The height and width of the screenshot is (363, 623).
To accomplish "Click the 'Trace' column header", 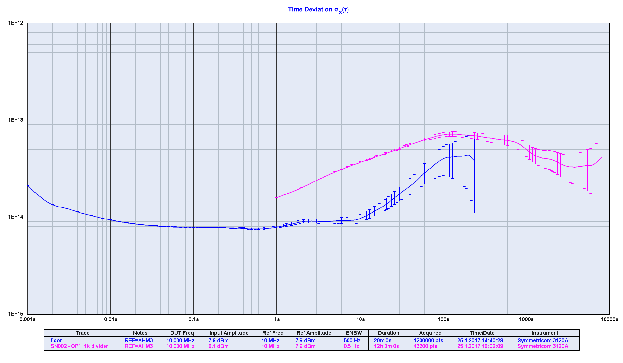I will tap(82, 333).
